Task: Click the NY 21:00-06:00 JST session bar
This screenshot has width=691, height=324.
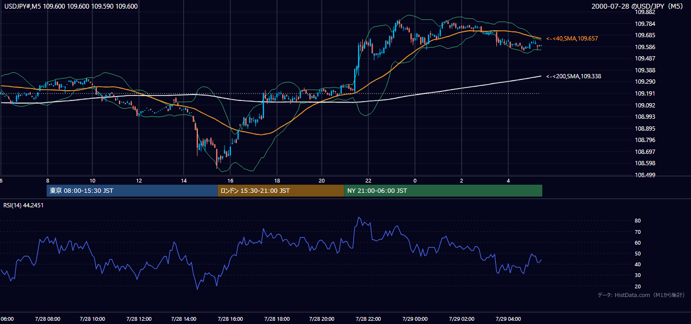Action: [x=443, y=191]
